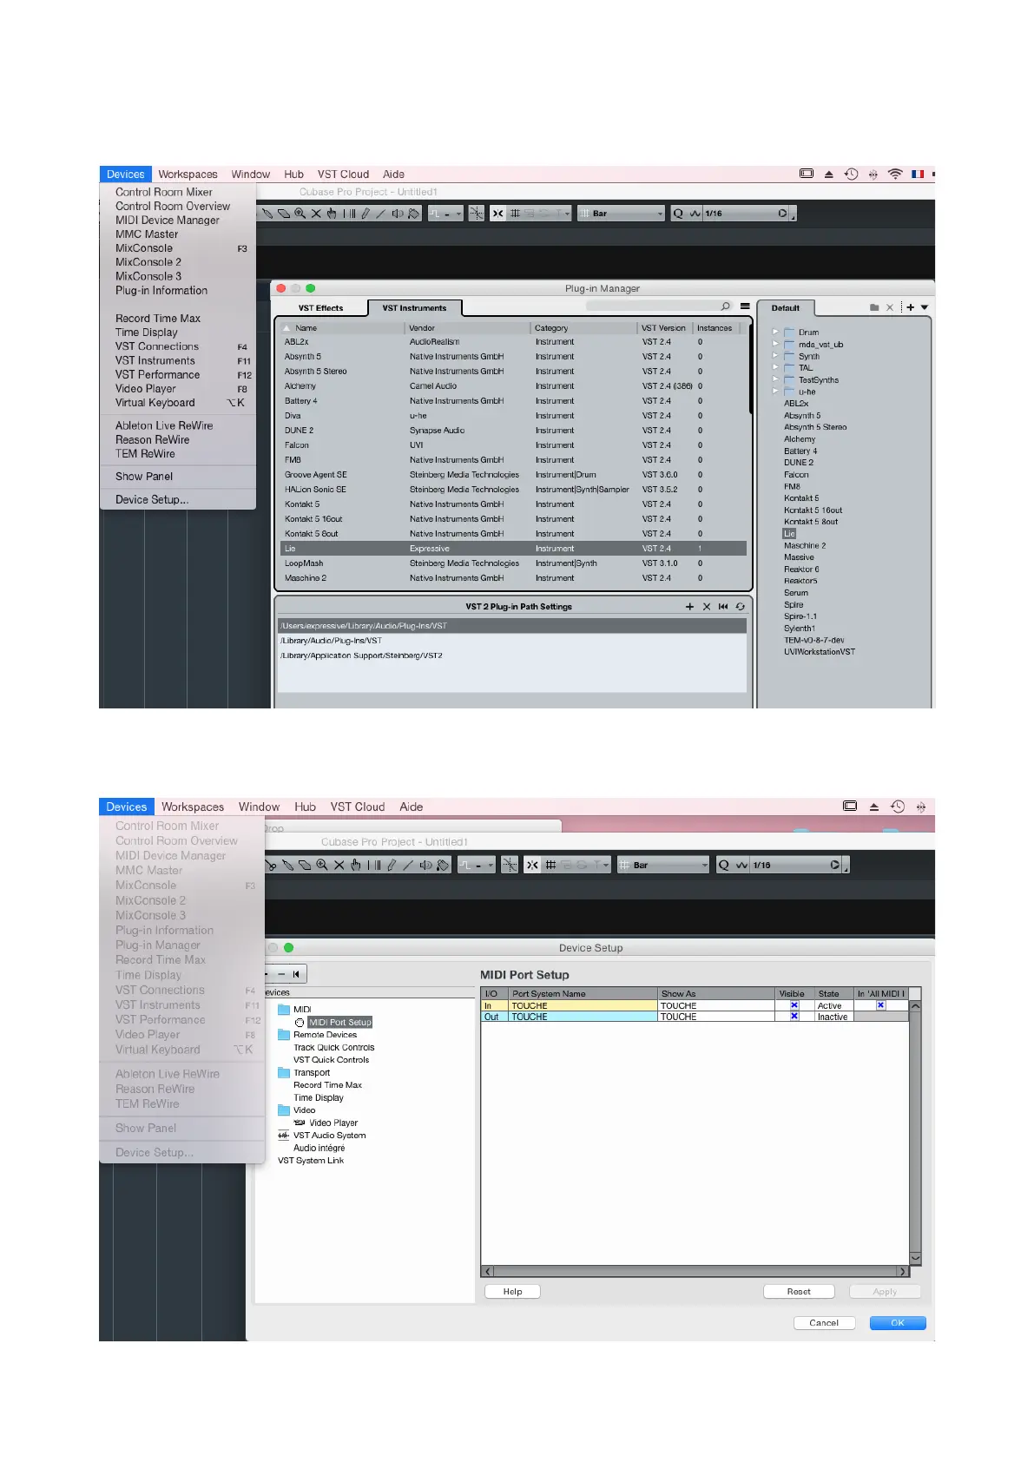1034x1462 pixels.
Task: Toggle the In 'All MIDI' checkbox for TOUCHE input
Action: (x=880, y=1005)
